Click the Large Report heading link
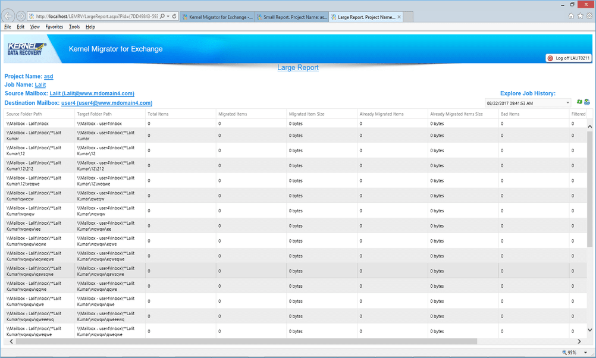This screenshot has height=358, width=596. tap(298, 68)
